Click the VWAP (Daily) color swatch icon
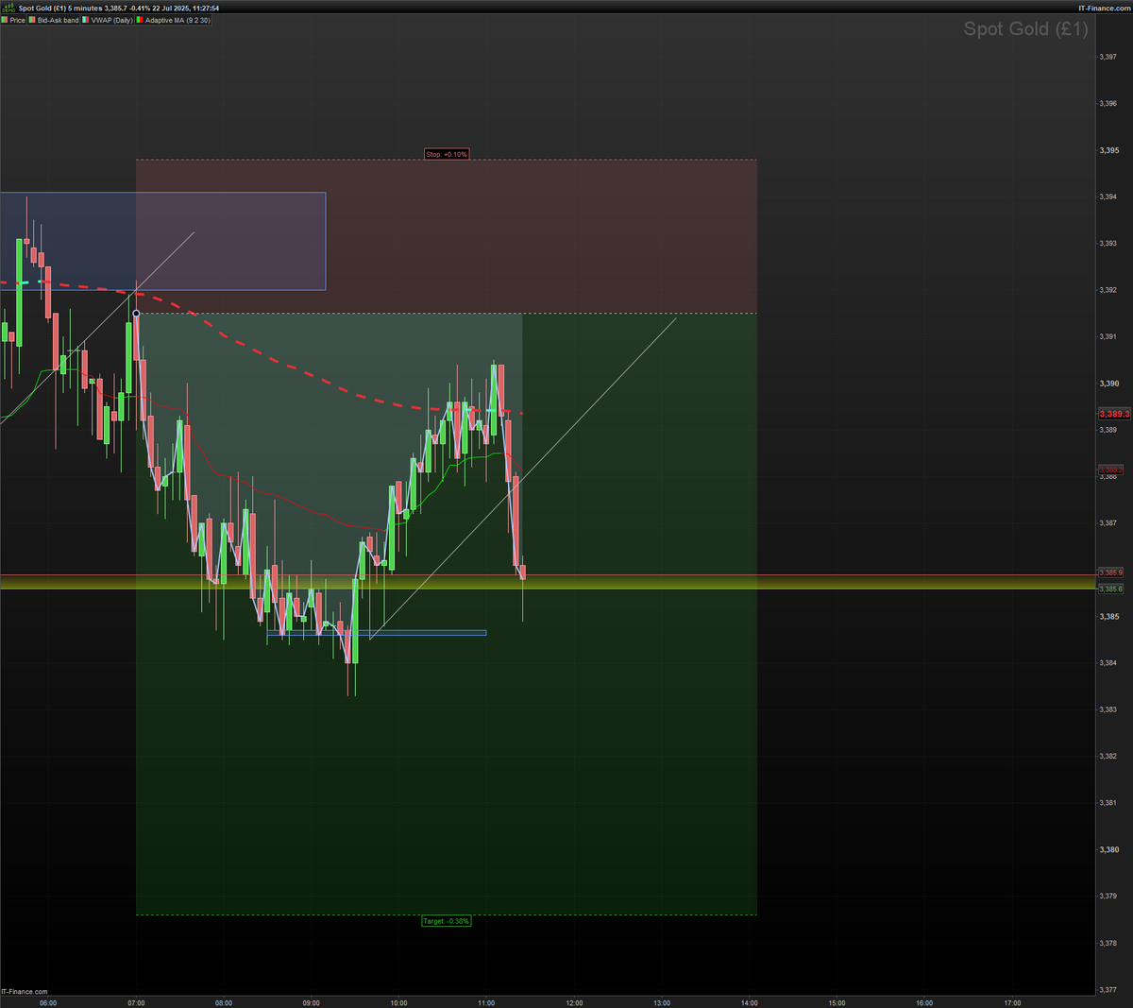 coord(85,20)
